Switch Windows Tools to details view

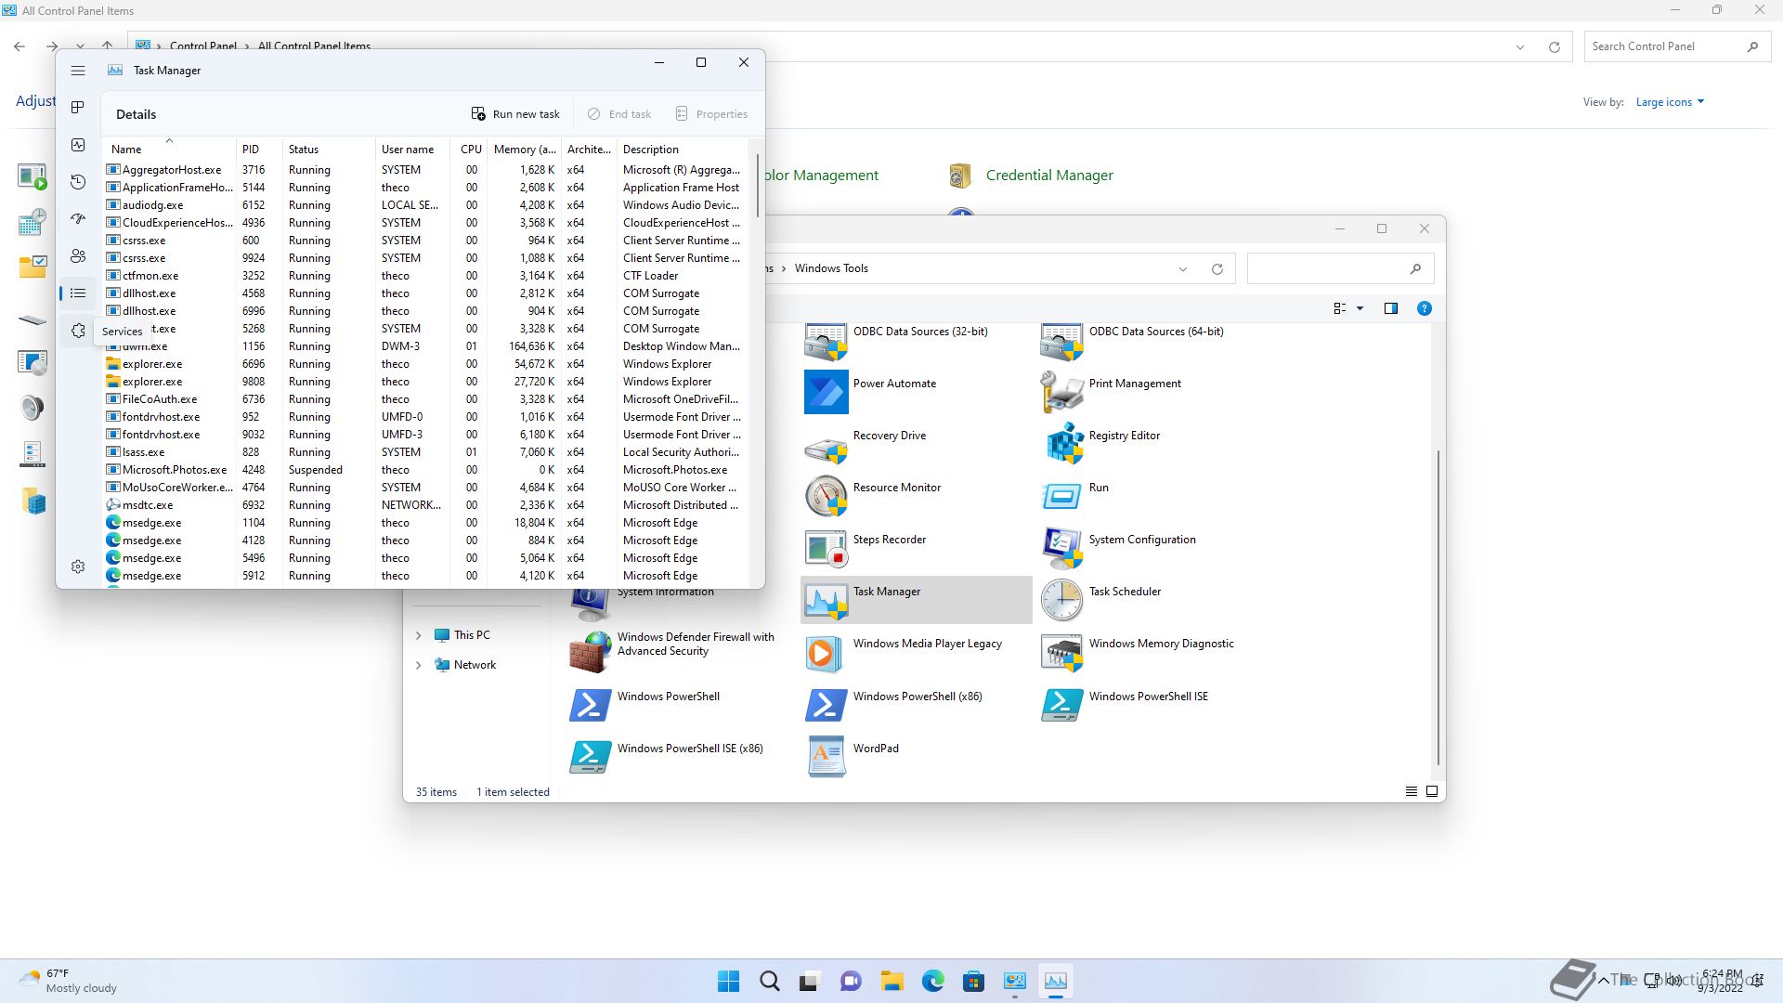pos(1412,791)
